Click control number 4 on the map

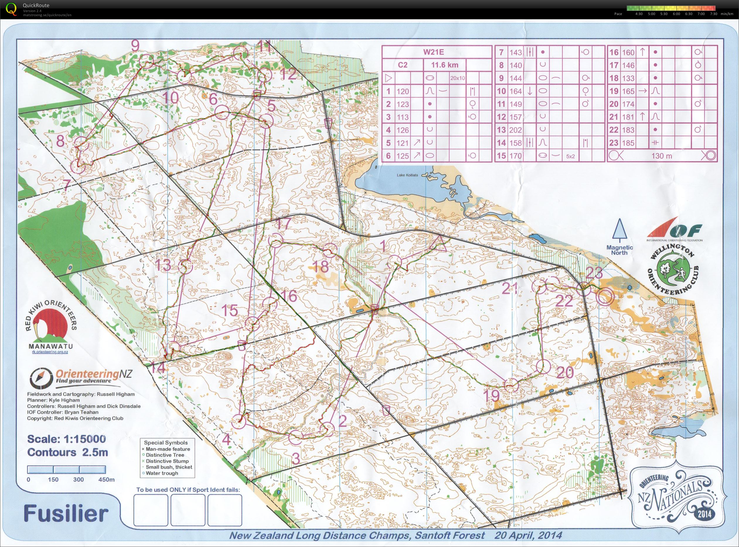tap(227, 440)
